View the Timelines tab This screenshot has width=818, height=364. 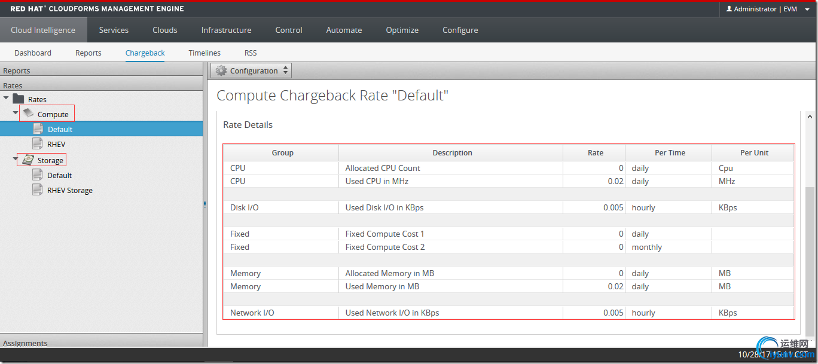[x=204, y=53]
